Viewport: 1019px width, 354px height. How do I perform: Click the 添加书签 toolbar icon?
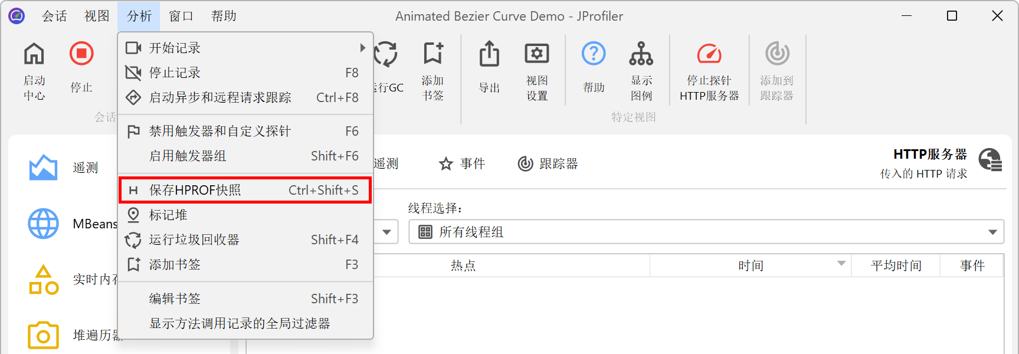433,54
